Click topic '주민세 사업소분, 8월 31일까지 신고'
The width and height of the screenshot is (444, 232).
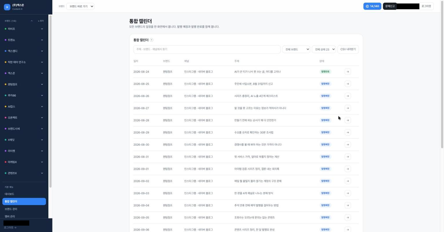253,84
